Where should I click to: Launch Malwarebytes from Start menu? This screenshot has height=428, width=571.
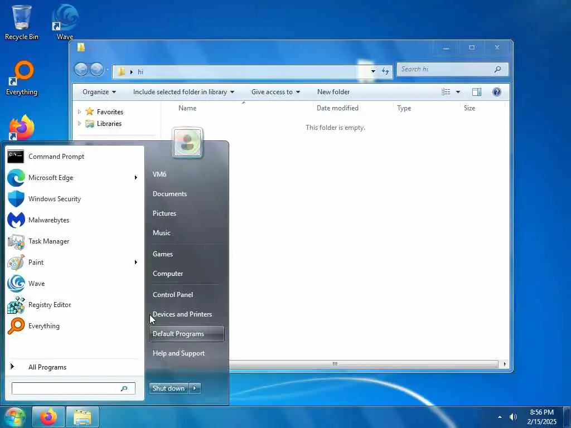tap(74, 220)
